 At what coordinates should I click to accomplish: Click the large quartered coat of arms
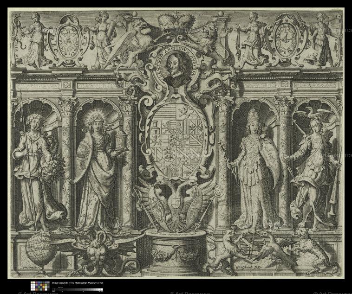pyautogui.click(x=177, y=140)
